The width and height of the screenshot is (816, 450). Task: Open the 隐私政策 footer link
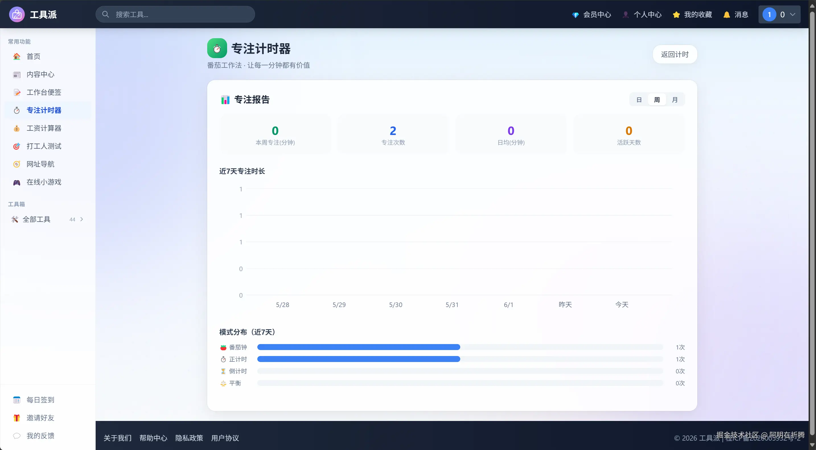(x=189, y=438)
